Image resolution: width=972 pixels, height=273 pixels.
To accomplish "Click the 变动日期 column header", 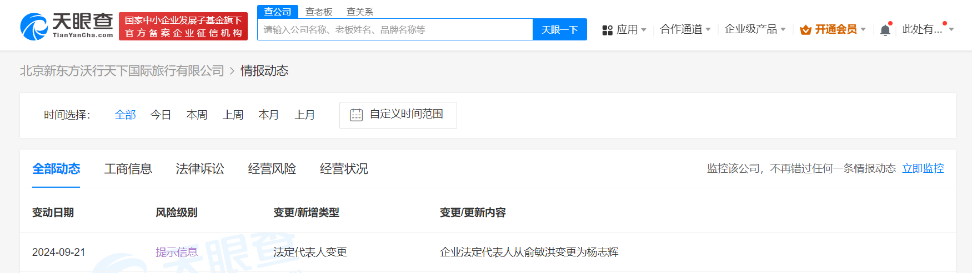I will pyautogui.click(x=53, y=213).
